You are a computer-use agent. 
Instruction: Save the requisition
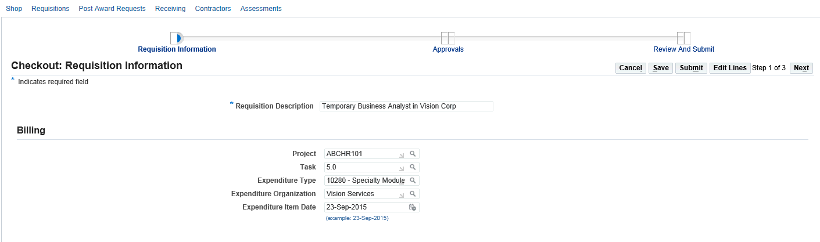click(660, 68)
